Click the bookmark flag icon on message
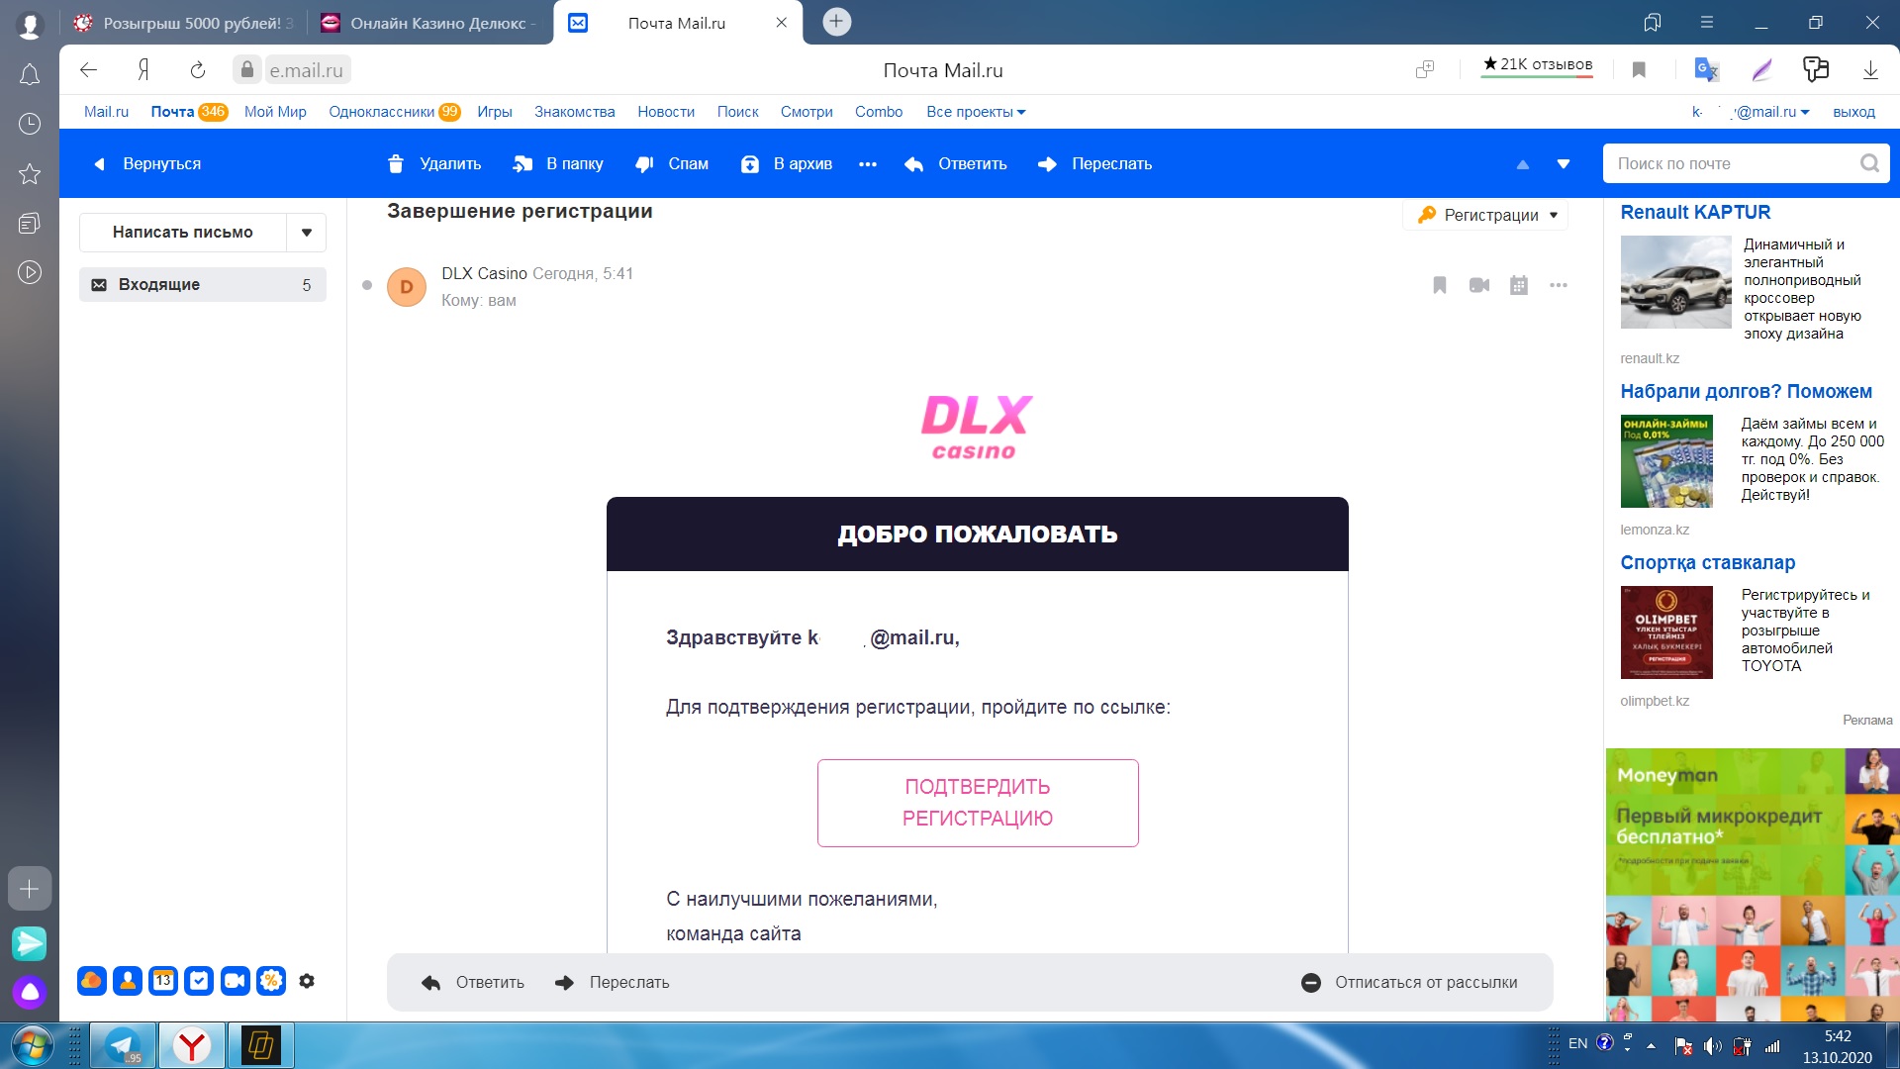This screenshot has width=1900, height=1069. pyautogui.click(x=1440, y=286)
